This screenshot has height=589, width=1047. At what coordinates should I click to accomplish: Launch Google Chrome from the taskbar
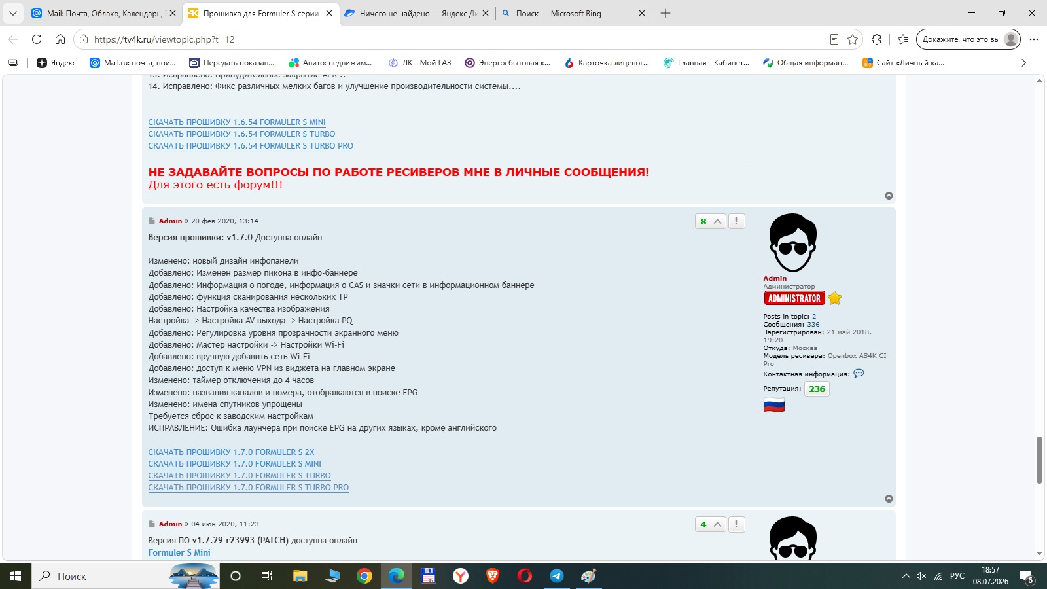(x=364, y=576)
